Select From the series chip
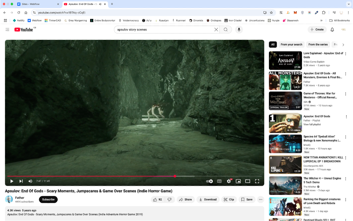Viewport: 353px width, 221px height. coord(318,44)
